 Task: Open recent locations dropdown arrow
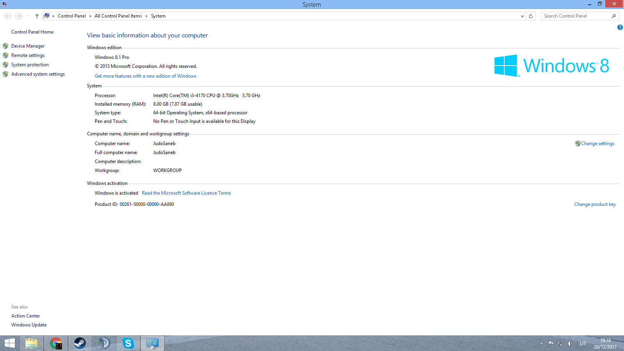tap(28, 16)
